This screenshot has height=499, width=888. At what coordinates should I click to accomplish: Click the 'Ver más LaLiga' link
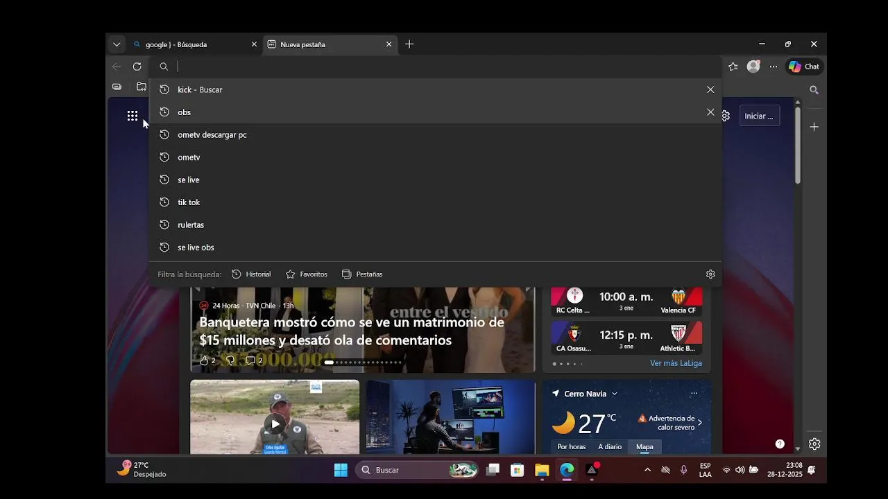pyautogui.click(x=676, y=363)
